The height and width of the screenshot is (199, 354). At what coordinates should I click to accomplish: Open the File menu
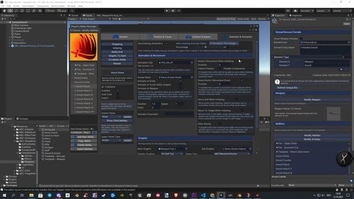tap(3, 6)
